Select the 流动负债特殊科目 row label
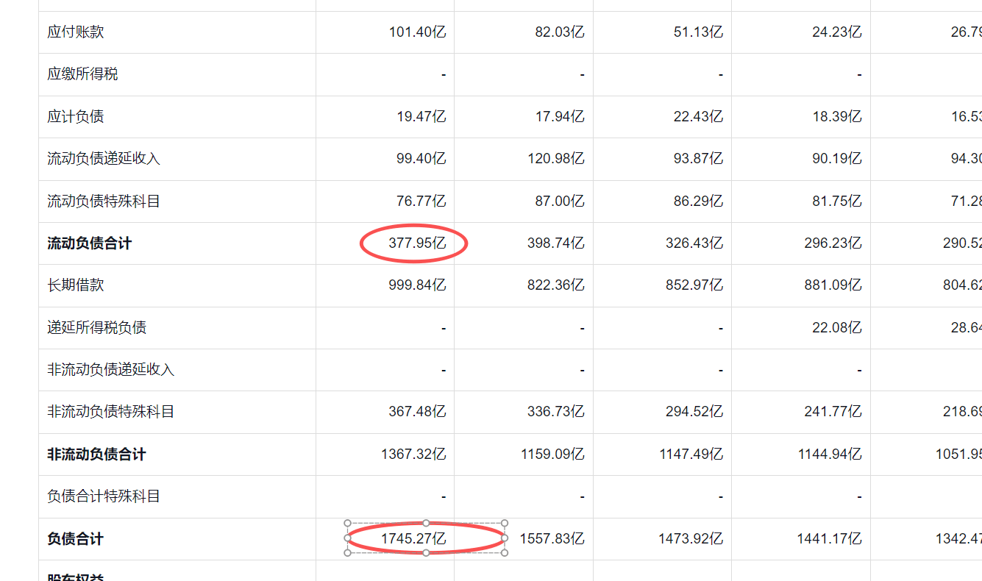Screen dimensions: 982x581 point(104,202)
